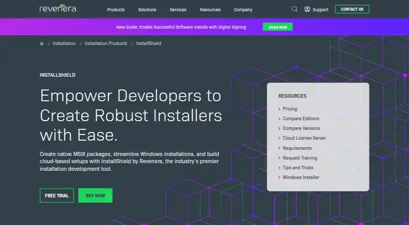Open the Resources menu in navigation bar

(210, 10)
